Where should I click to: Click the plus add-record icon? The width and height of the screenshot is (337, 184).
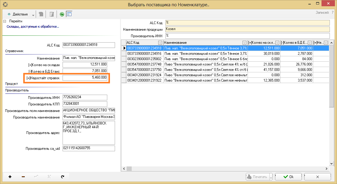pos(10,177)
